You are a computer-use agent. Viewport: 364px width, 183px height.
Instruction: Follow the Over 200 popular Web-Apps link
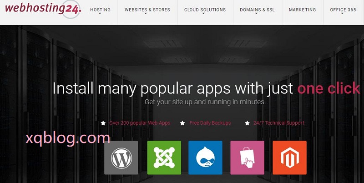tap(140, 123)
